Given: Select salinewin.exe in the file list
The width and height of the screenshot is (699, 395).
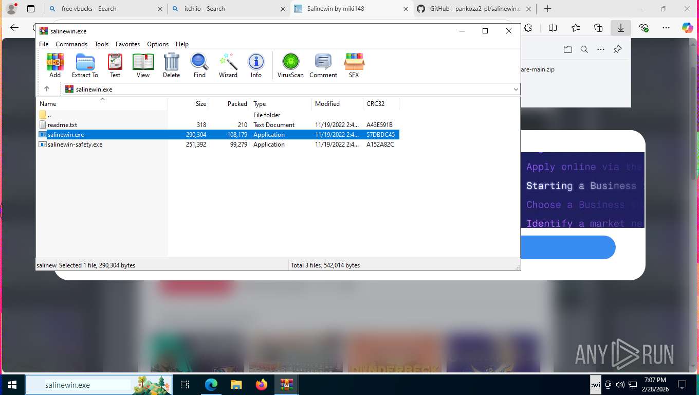Looking at the screenshot, I should tap(66, 135).
